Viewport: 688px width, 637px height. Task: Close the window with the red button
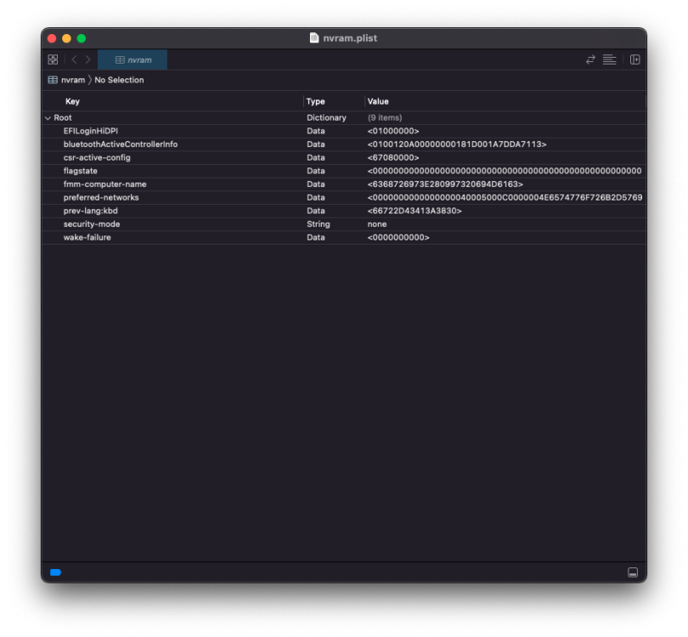52,38
